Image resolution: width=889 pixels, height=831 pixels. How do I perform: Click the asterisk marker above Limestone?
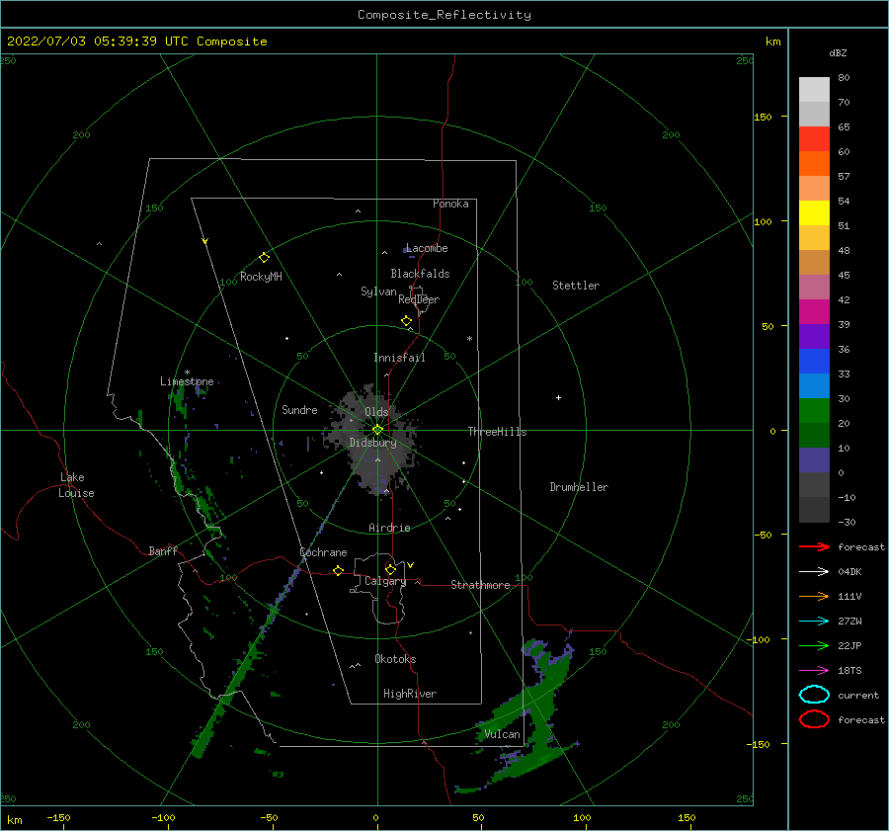tap(187, 373)
